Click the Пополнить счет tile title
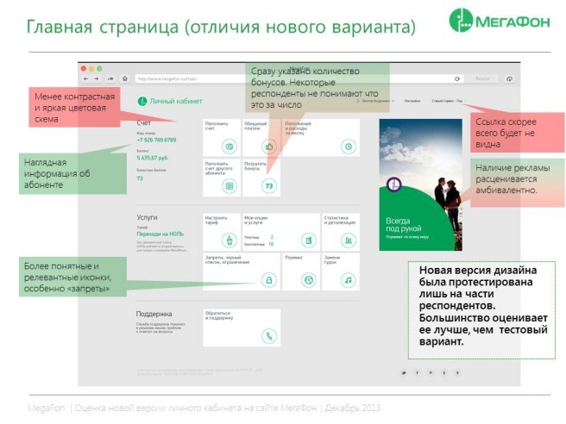The height and width of the screenshot is (424, 566). (x=217, y=126)
